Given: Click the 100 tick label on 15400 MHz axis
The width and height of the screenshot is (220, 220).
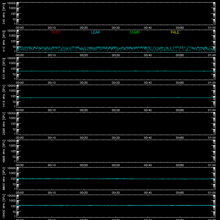Looking at the screenshot, I should [x=13, y=206].
